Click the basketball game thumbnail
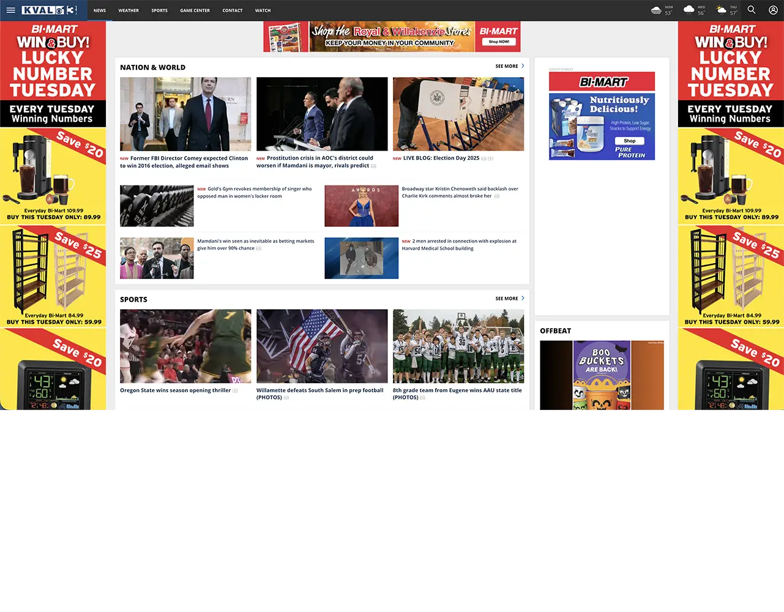The width and height of the screenshot is (784, 612). [x=185, y=346]
